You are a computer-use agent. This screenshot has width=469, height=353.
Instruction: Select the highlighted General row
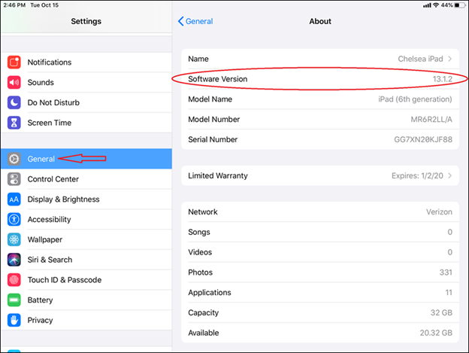tap(86, 159)
